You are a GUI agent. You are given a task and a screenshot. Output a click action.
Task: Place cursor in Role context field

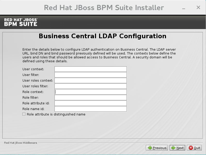[90, 92]
